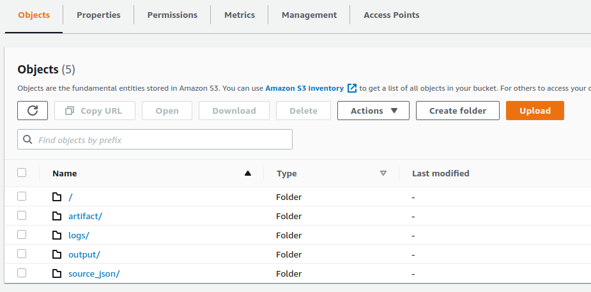Click the magnifier icon in the prefix search box
Viewport: 591px width, 292px height.
[27, 140]
